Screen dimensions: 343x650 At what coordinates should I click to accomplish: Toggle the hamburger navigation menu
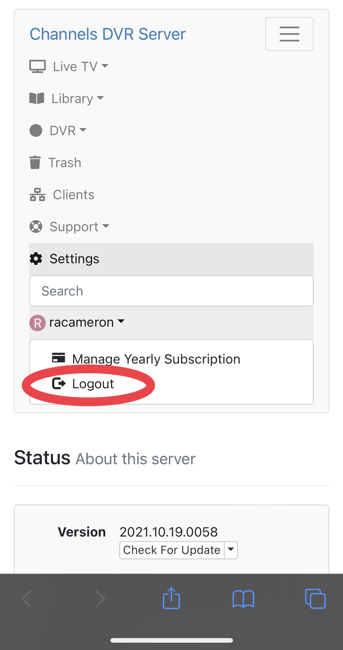coord(289,34)
